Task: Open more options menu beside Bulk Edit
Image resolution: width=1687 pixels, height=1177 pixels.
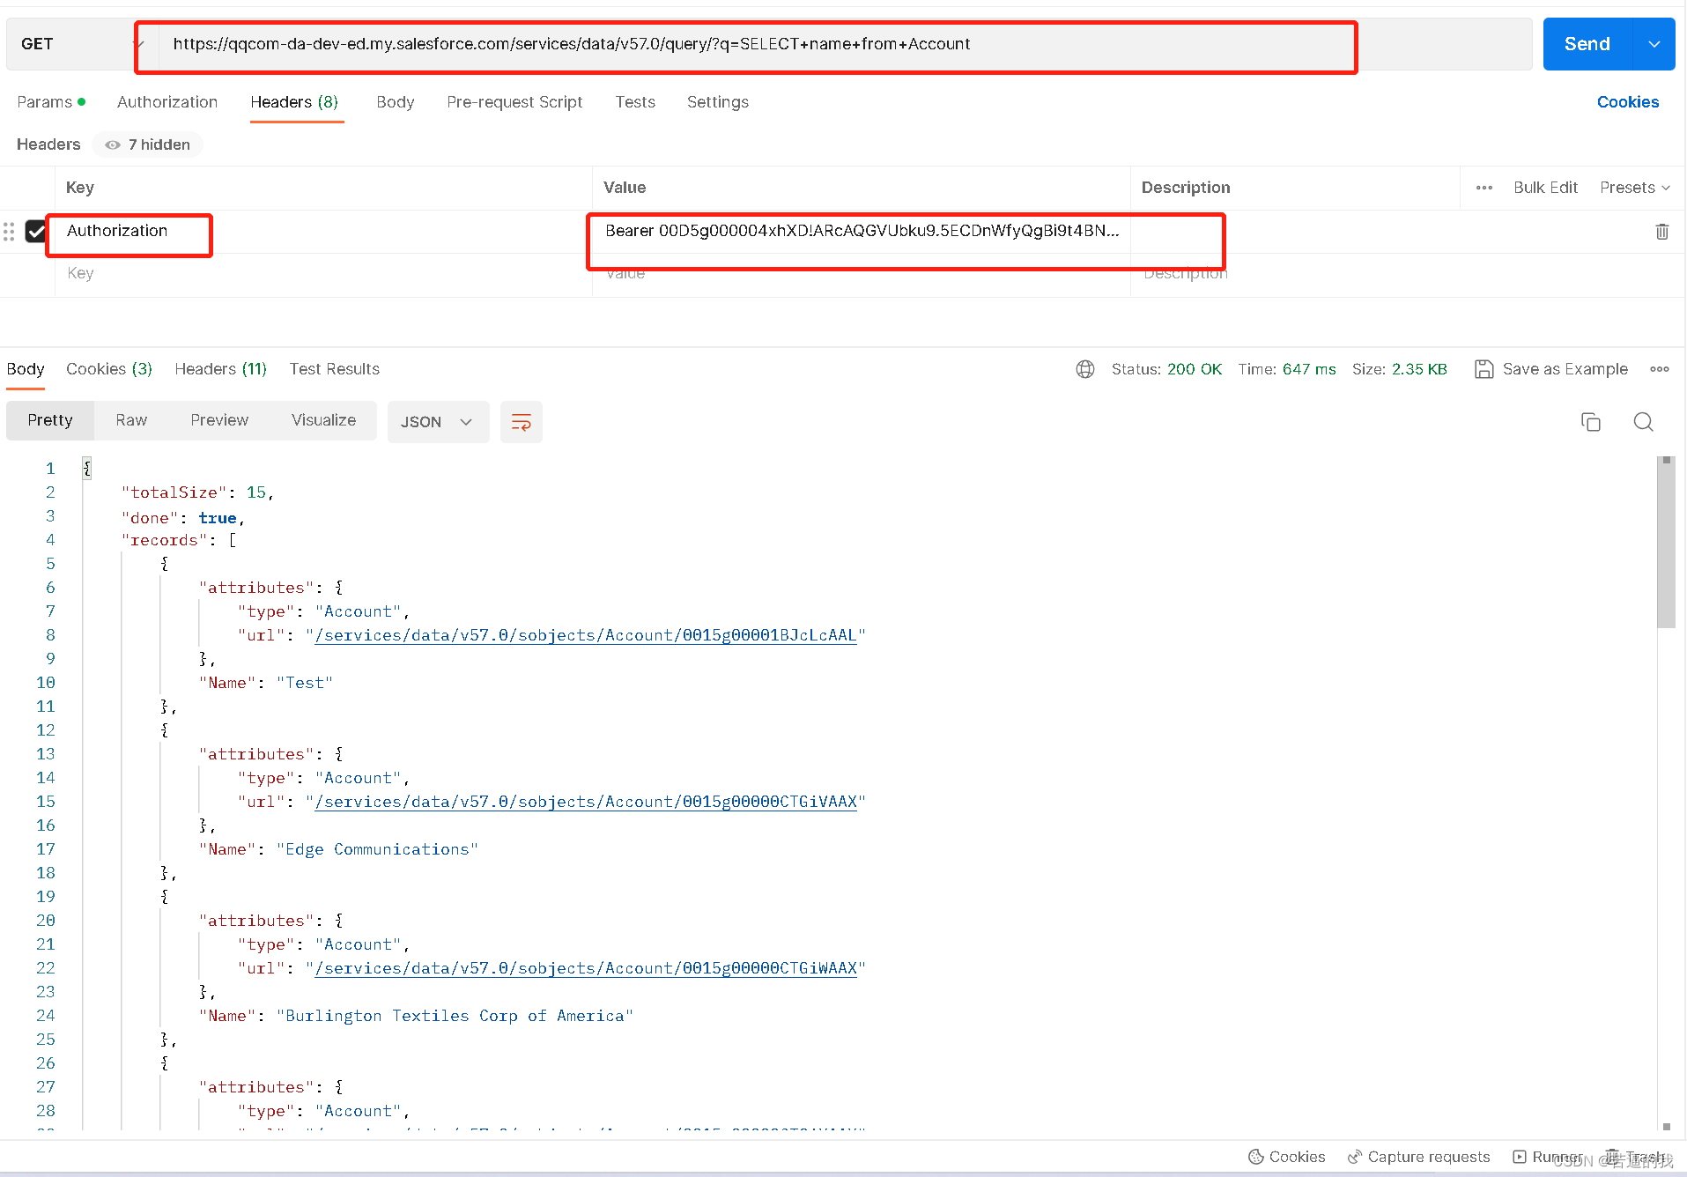Action: [x=1484, y=187]
